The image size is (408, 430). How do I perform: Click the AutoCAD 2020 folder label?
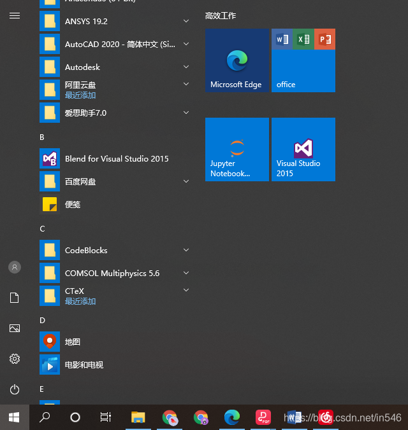pyautogui.click(x=120, y=44)
